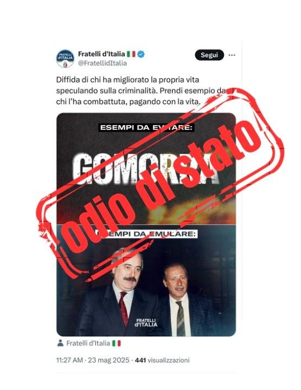Click the @FratellidItalia handle
301x390 pixels.
coord(103,63)
